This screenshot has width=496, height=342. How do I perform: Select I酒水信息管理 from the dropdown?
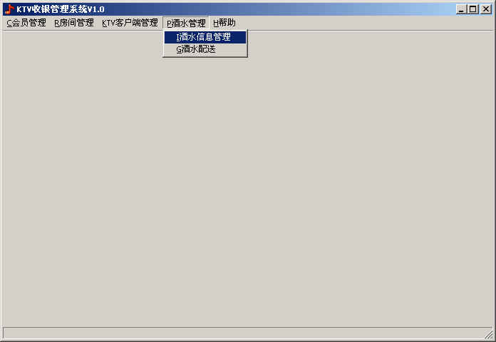[205, 37]
